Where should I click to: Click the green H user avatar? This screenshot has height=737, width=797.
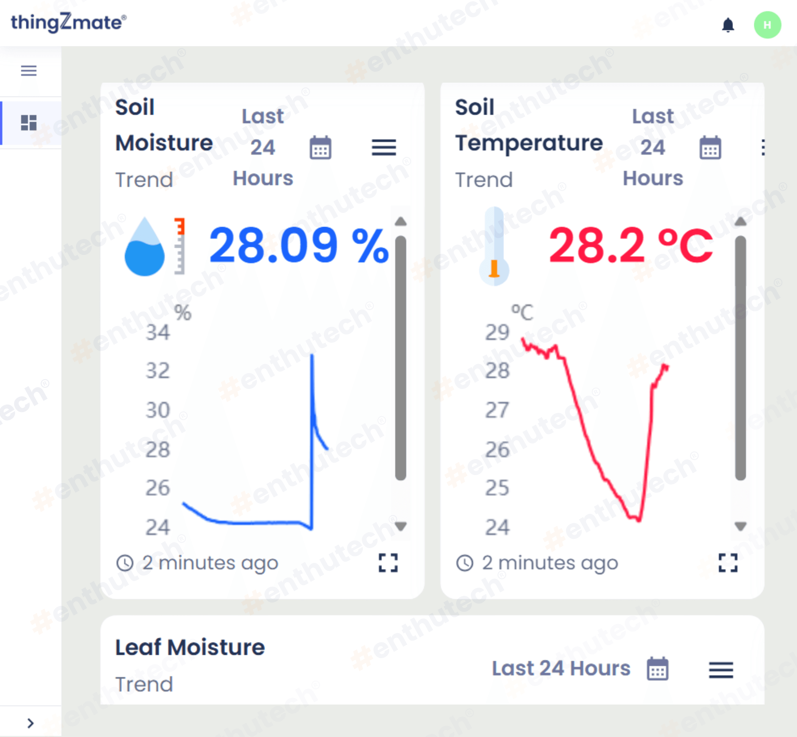click(767, 25)
